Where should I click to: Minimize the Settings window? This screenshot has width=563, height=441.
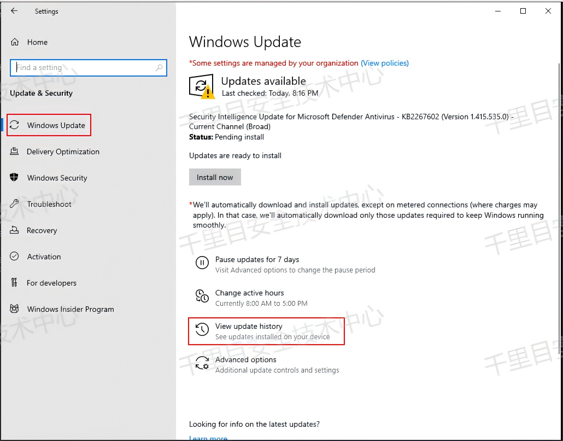(x=498, y=11)
